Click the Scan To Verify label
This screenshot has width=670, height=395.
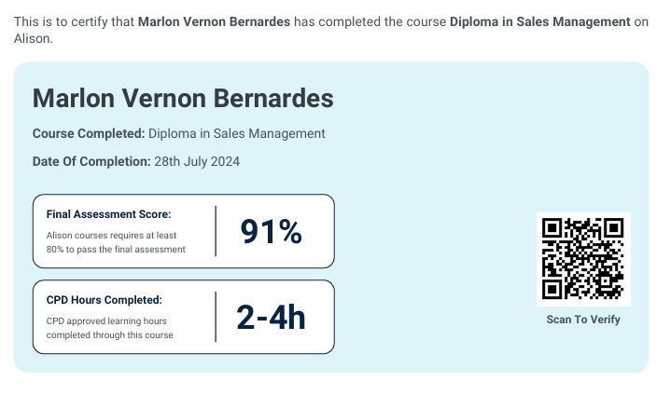point(583,320)
